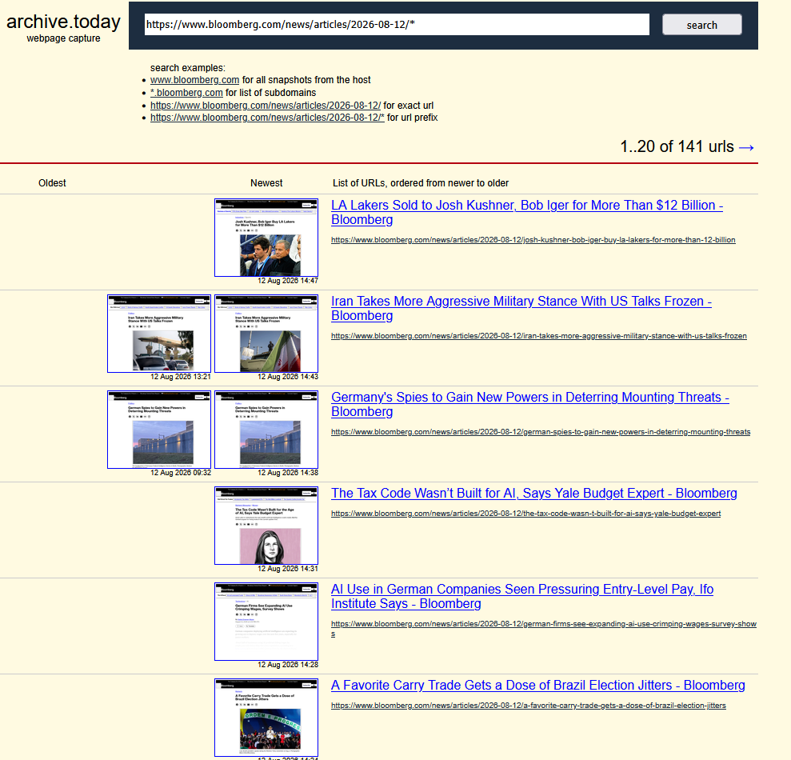Click the 'Oldest' column header text
The height and width of the screenshot is (760, 791).
coord(52,183)
